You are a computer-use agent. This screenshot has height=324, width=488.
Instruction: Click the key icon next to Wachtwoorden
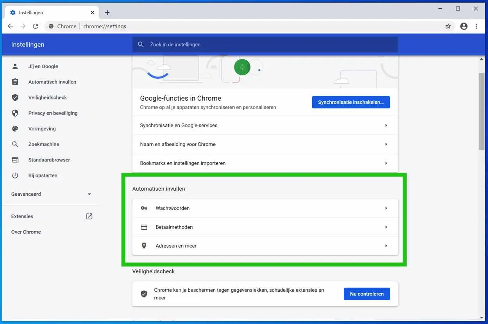pos(144,208)
